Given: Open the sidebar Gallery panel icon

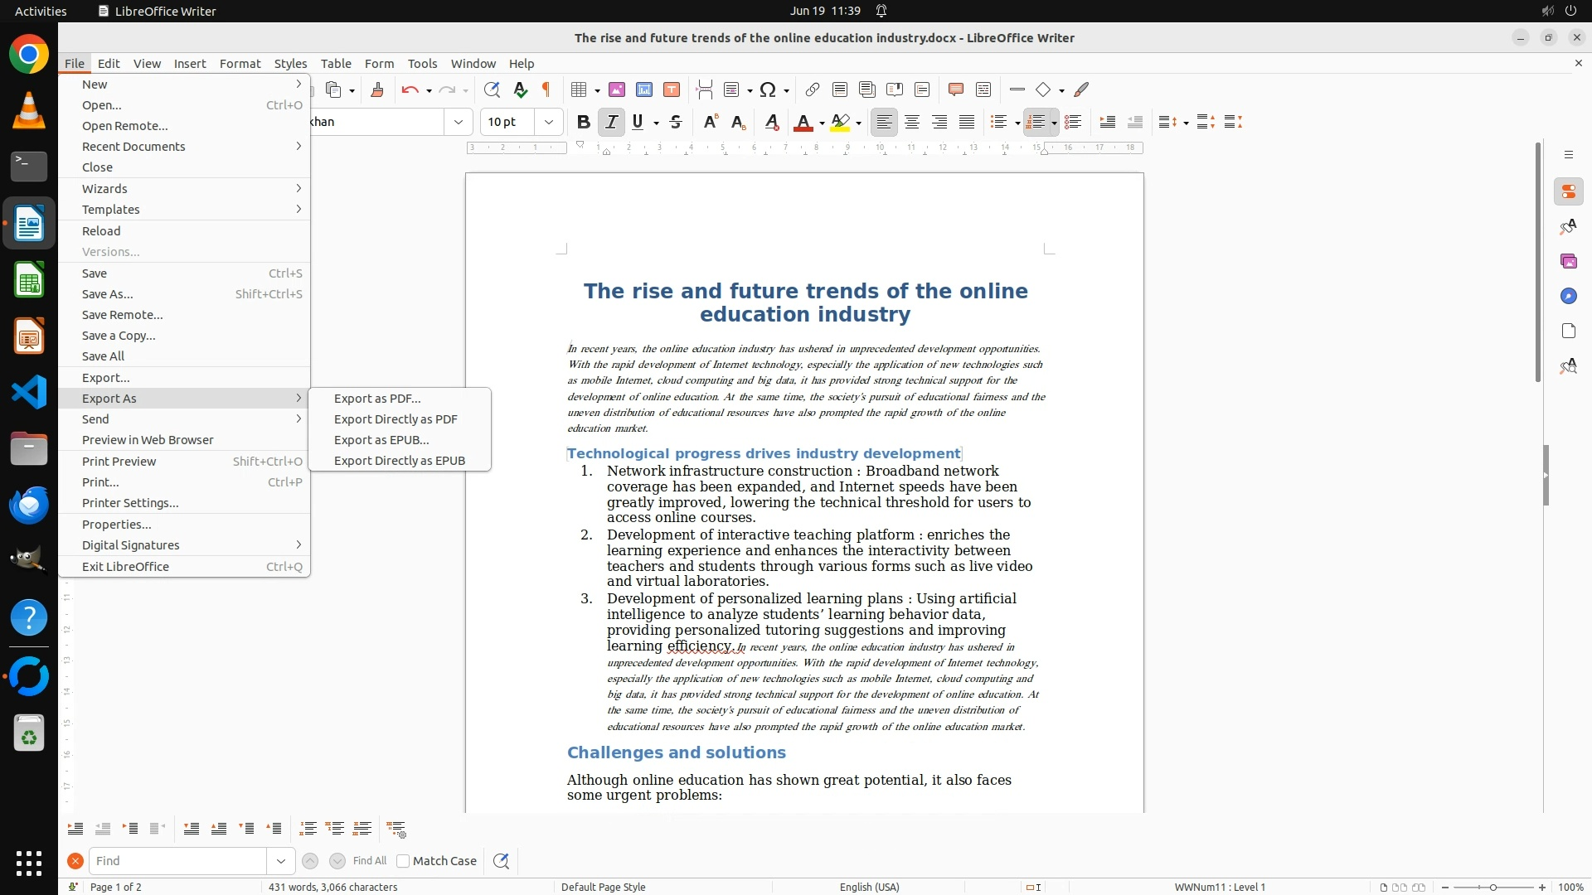Looking at the screenshot, I should tap(1568, 261).
